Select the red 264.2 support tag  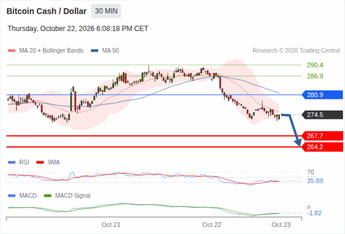click(x=322, y=147)
